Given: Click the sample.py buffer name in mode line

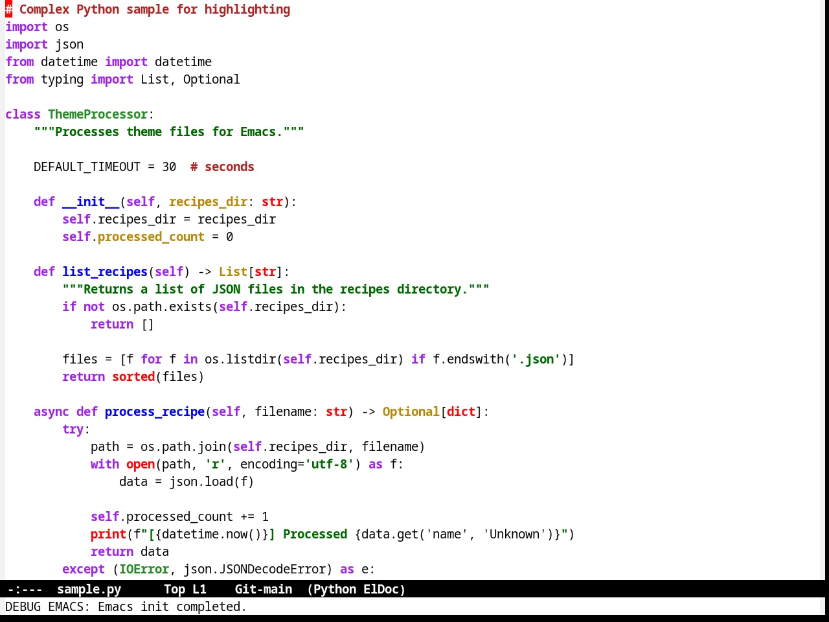Looking at the screenshot, I should pos(89,589).
